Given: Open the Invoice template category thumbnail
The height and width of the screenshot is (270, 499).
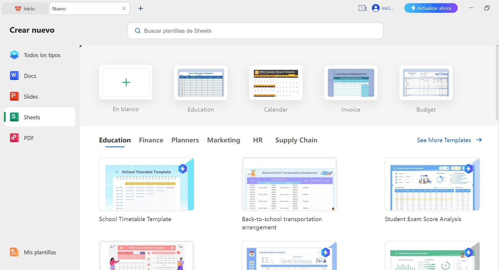Looking at the screenshot, I should 351,83.
